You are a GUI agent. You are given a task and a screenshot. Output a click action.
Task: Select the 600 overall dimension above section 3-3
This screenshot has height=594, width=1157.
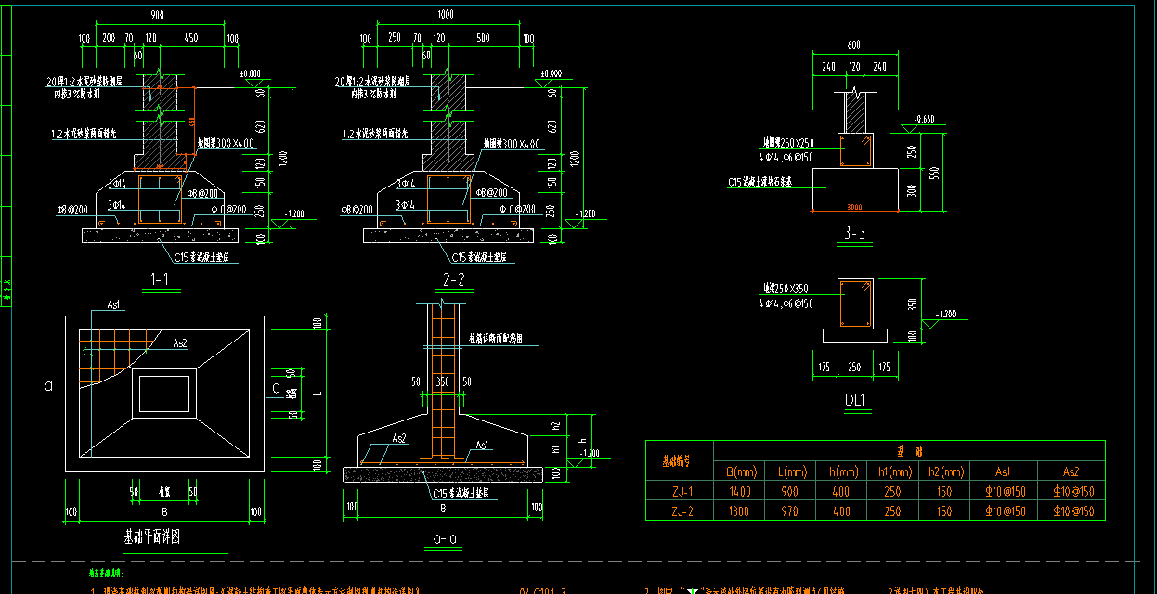tap(853, 45)
